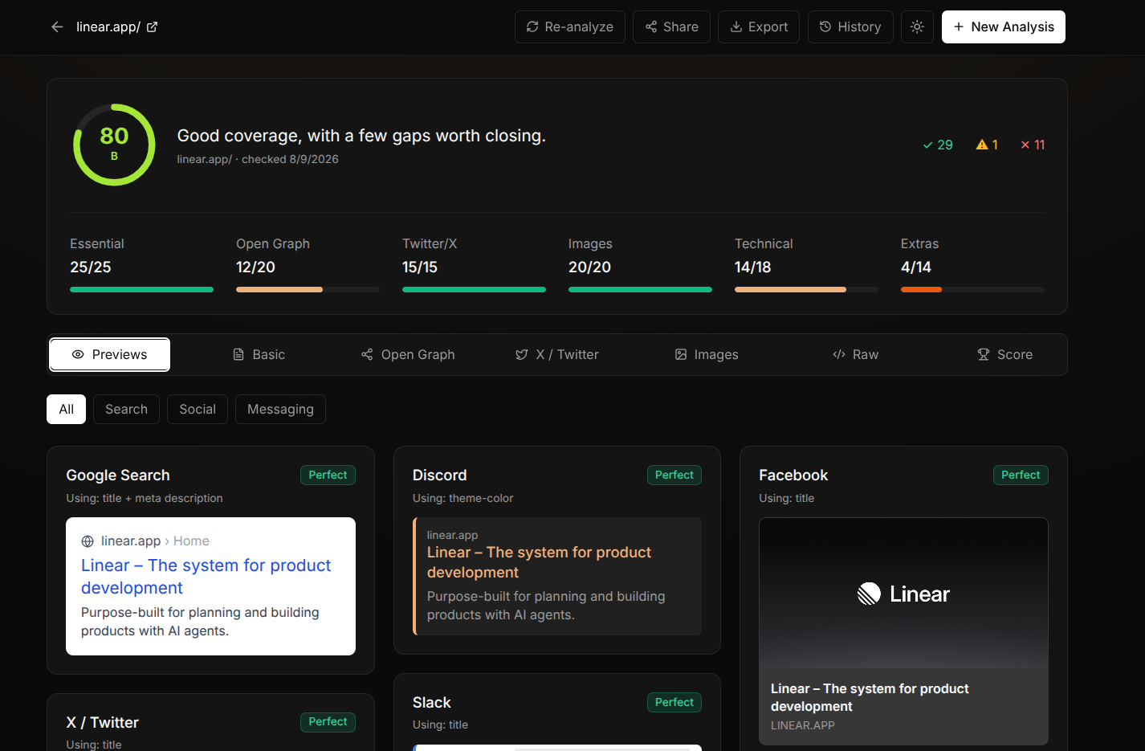Export the analysis report
Screen dimensions: 1145x751
pyautogui.click(x=759, y=27)
